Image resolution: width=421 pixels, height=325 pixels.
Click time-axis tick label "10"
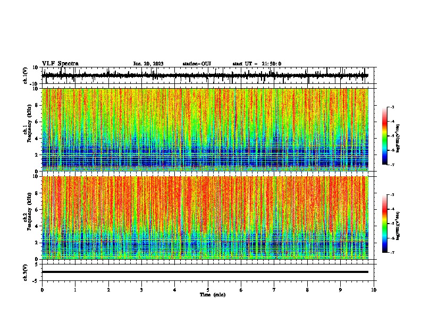click(x=374, y=290)
